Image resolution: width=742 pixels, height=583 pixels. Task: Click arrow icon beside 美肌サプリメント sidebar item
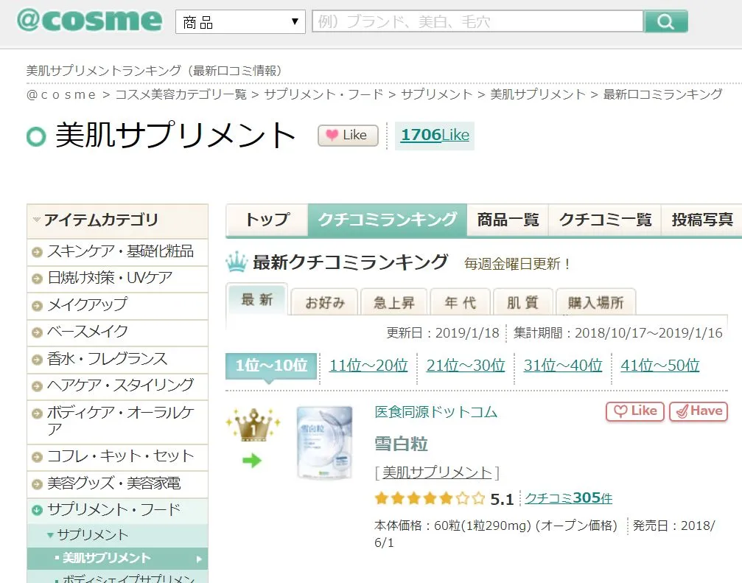tap(199, 559)
